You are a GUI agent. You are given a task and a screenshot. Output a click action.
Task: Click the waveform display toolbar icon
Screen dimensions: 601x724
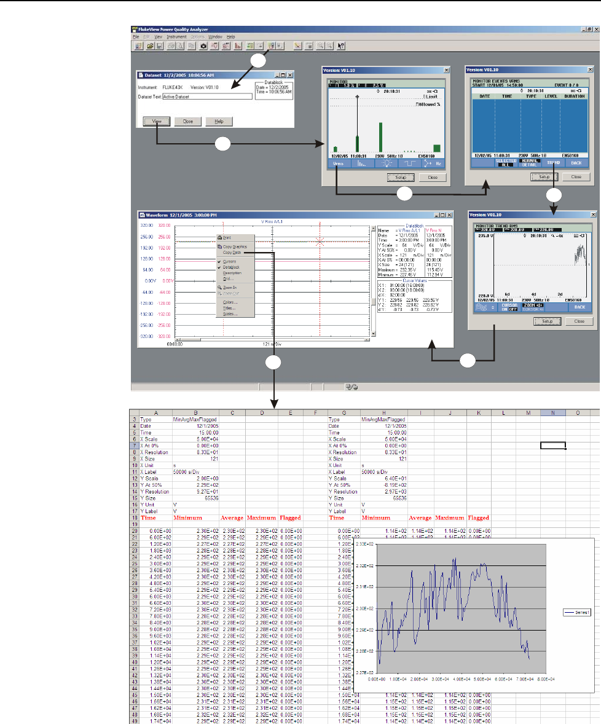pos(214,45)
